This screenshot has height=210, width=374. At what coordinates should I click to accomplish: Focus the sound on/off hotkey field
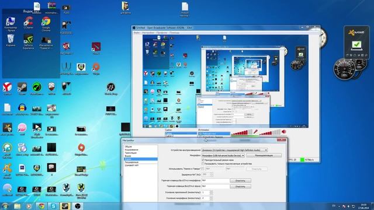click(216, 187)
